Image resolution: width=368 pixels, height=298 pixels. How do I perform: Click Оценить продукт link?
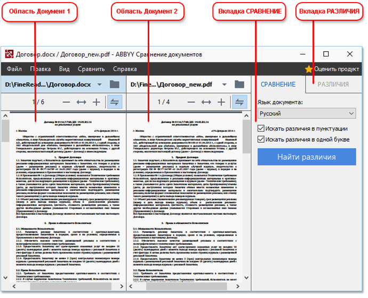coord(337,69)
